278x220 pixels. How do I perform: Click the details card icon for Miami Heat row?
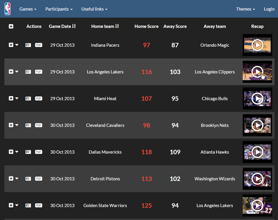click(28, 99)
